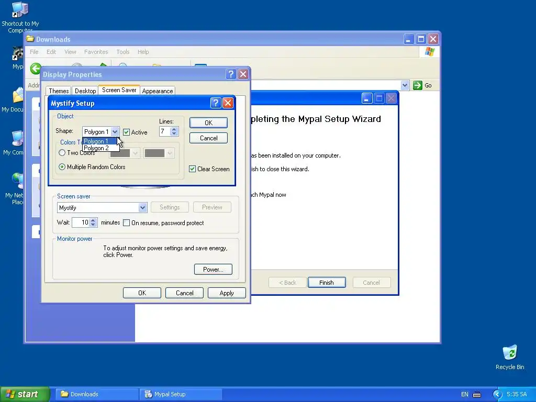Switch to the Themes tab
The image size is (536, 402).
click(x=59, y=91)
